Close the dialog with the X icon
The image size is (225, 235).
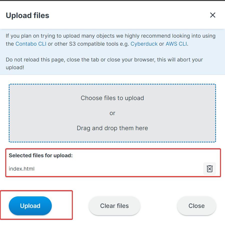point(212,15)
